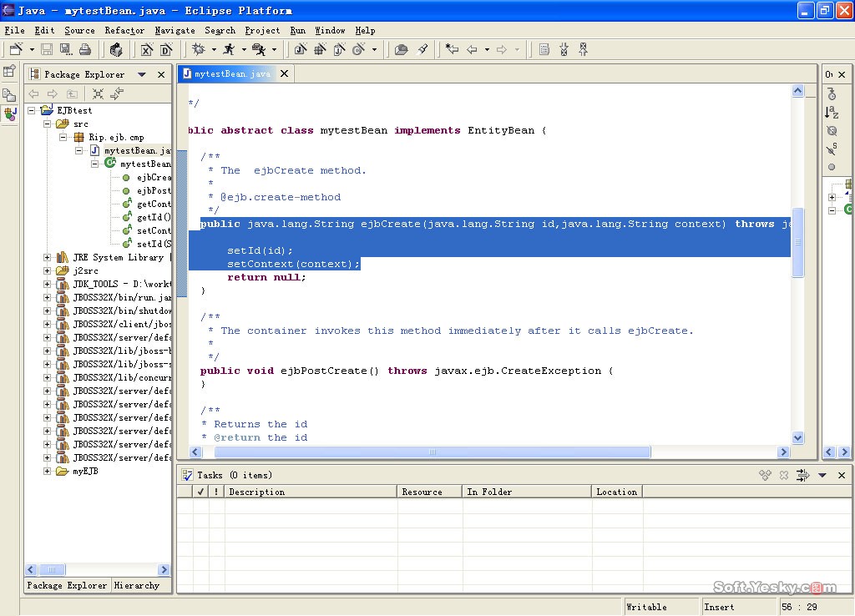Toggle Hide Static Members in Outline
The width and height of the screenshot is (855, 616).
832,149
